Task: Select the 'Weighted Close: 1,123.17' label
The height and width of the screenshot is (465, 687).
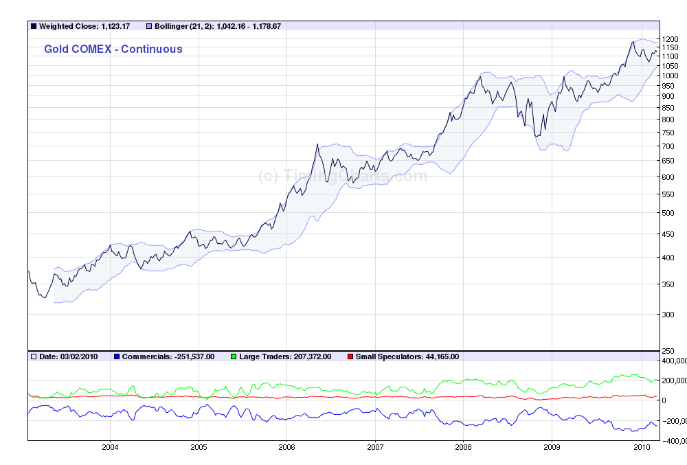Action: point(85,26)
